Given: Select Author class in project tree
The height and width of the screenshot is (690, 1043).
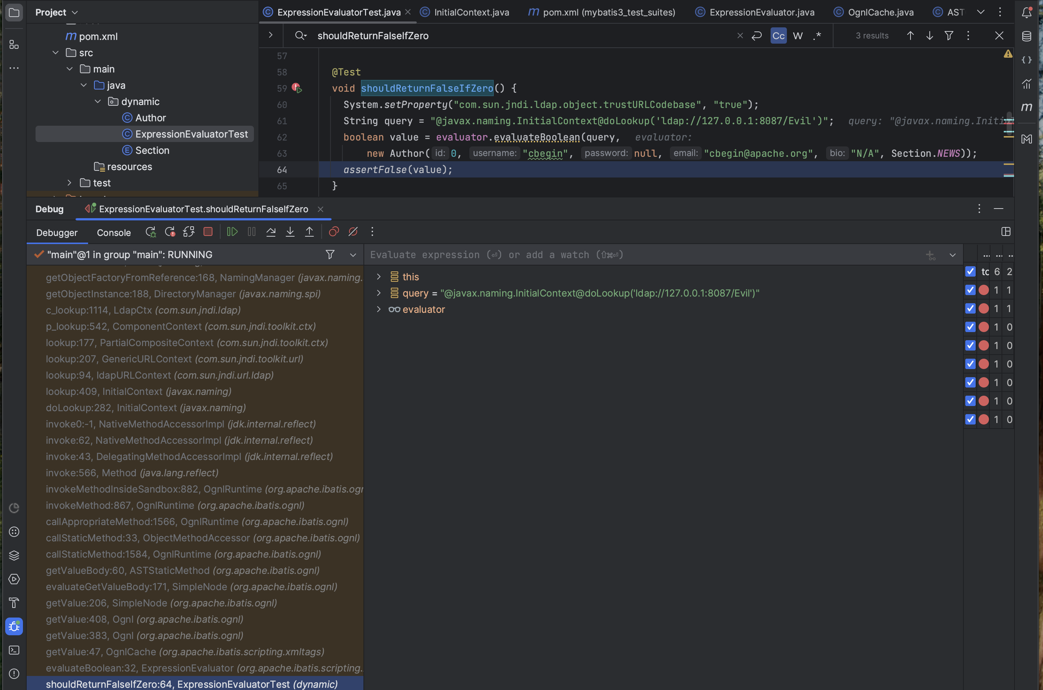Looking at the screenshot, I should (x=144, y=118).
